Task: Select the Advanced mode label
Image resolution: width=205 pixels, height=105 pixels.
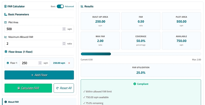Action: [x=69, y=6]
